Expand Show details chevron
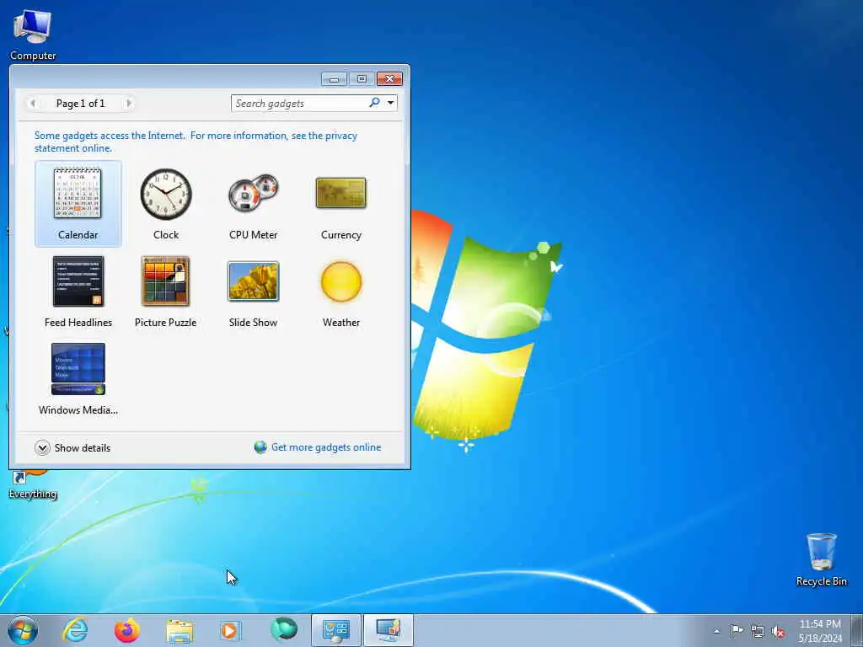This screenshot has height=647, width=863. [42, 448]
